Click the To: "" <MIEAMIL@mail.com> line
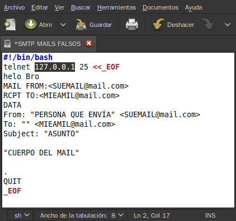The image size is (236, 221). pyautogui.click(x=59, y=124)
